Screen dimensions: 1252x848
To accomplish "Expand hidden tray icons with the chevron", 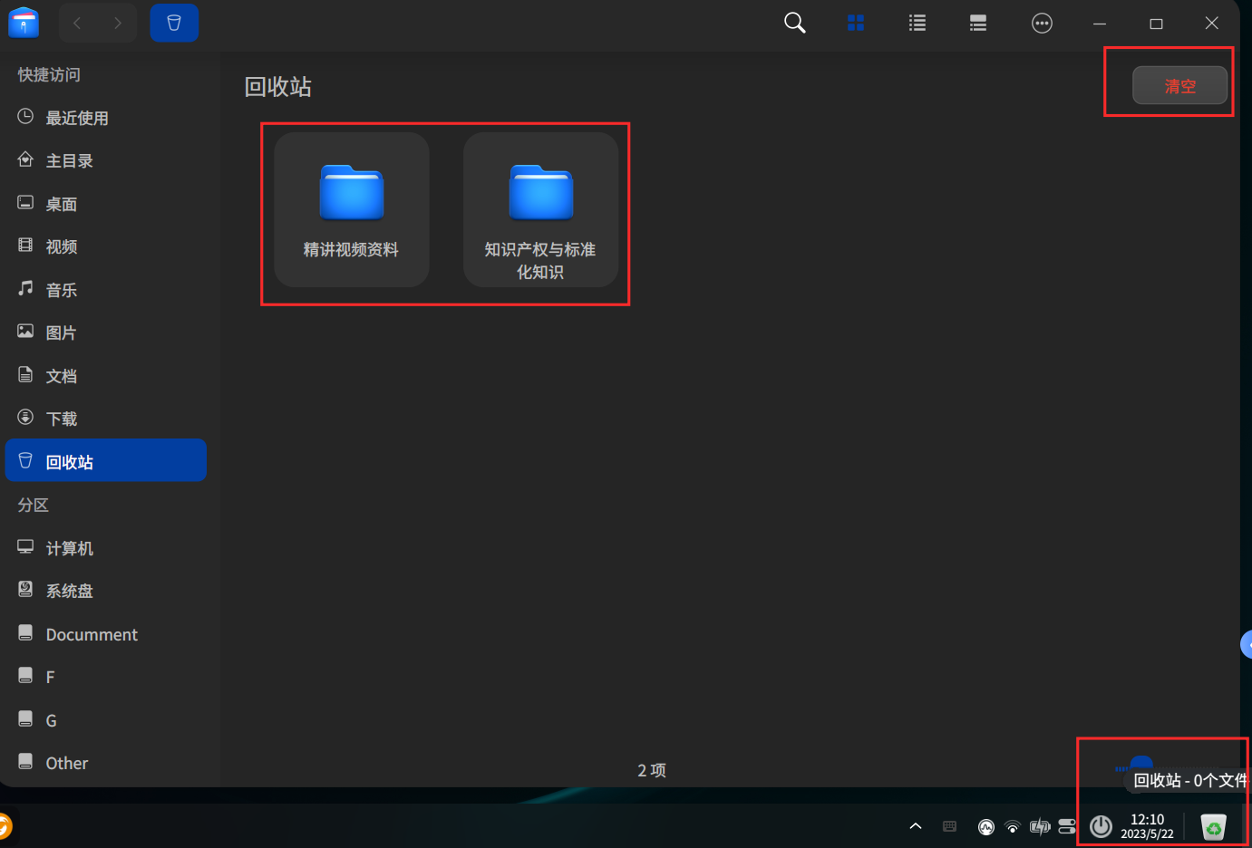I will pyautogui.click(x=915, y=825).
